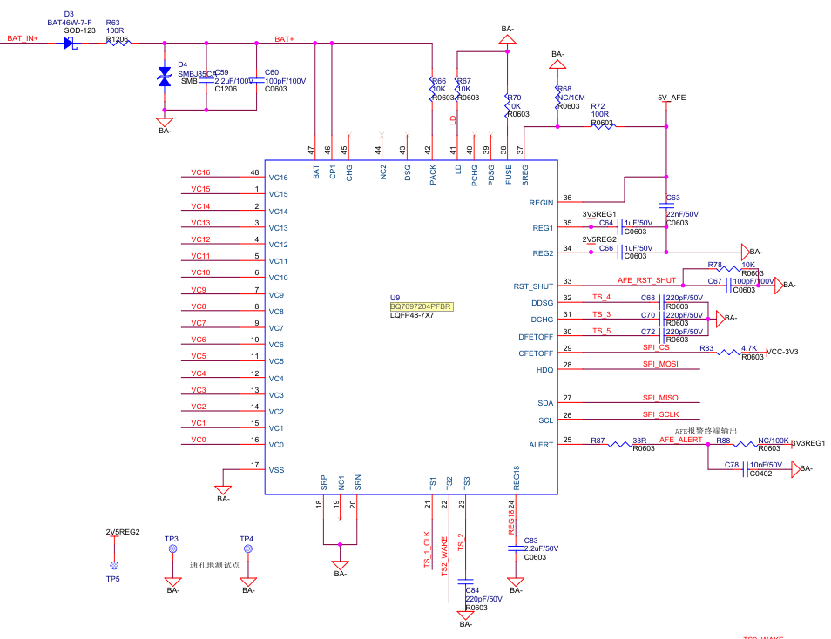Select the 2V5REG2 label above TP5
Viewport: 831px width, 639px height.
[x=123, y=532]
